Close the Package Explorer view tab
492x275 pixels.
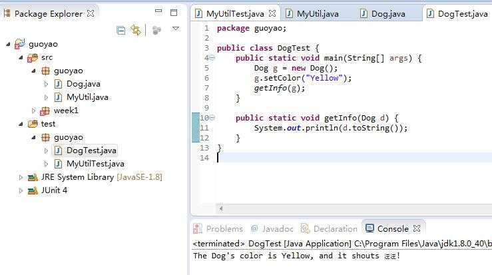click(x=91, y=13)
